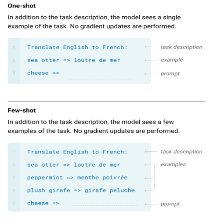Click arrow pointing to one-shot task description
Screen dimensions: 217x219
point(151,47)
